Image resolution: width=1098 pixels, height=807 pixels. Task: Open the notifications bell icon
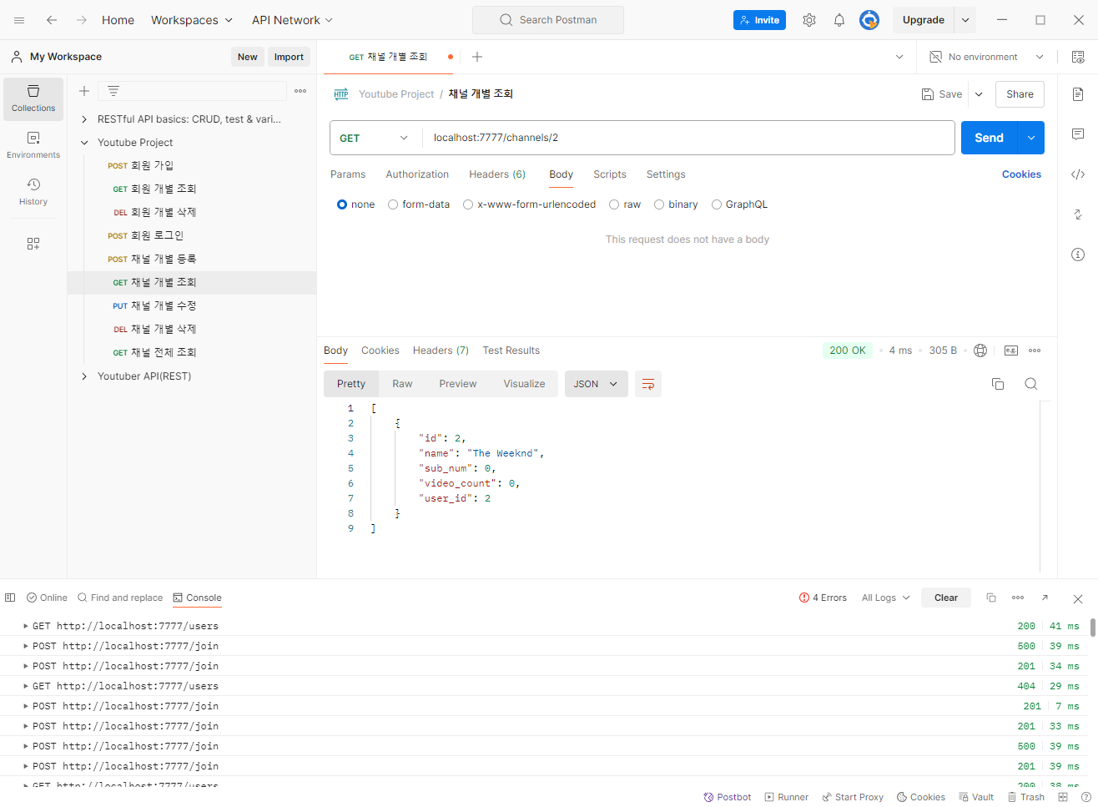coord(839,20)
